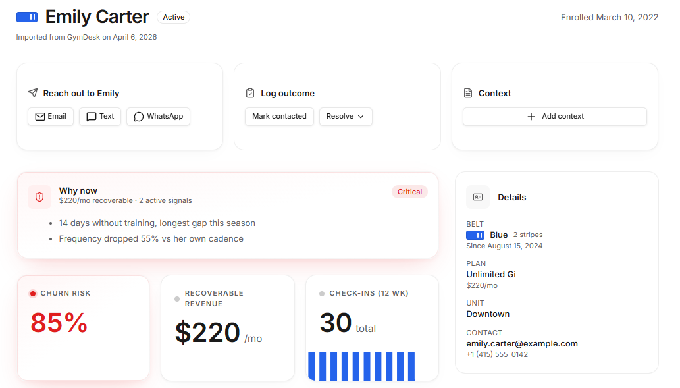
Task: Add context to the member profile
Action: 555,117
